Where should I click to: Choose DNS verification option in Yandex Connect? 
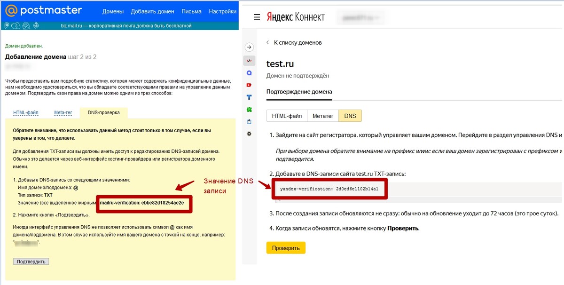click(350, 116)
